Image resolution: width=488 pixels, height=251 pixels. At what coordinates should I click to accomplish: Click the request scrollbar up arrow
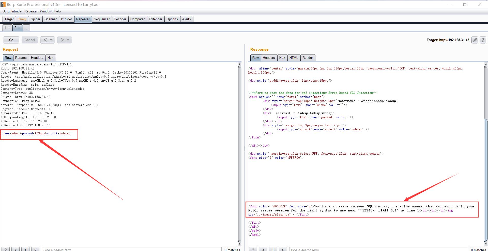(x=239, y=64)
